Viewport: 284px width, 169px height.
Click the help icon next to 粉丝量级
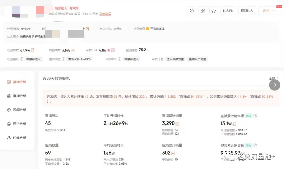(x=22, y=59)
